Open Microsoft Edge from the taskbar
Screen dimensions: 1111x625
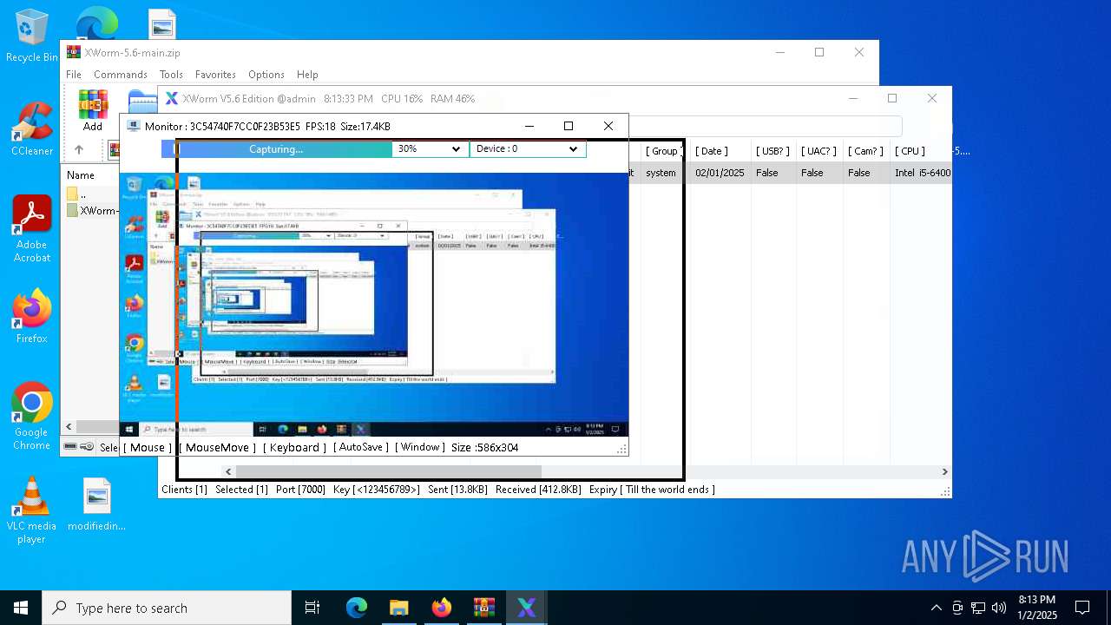coord(357,608)
